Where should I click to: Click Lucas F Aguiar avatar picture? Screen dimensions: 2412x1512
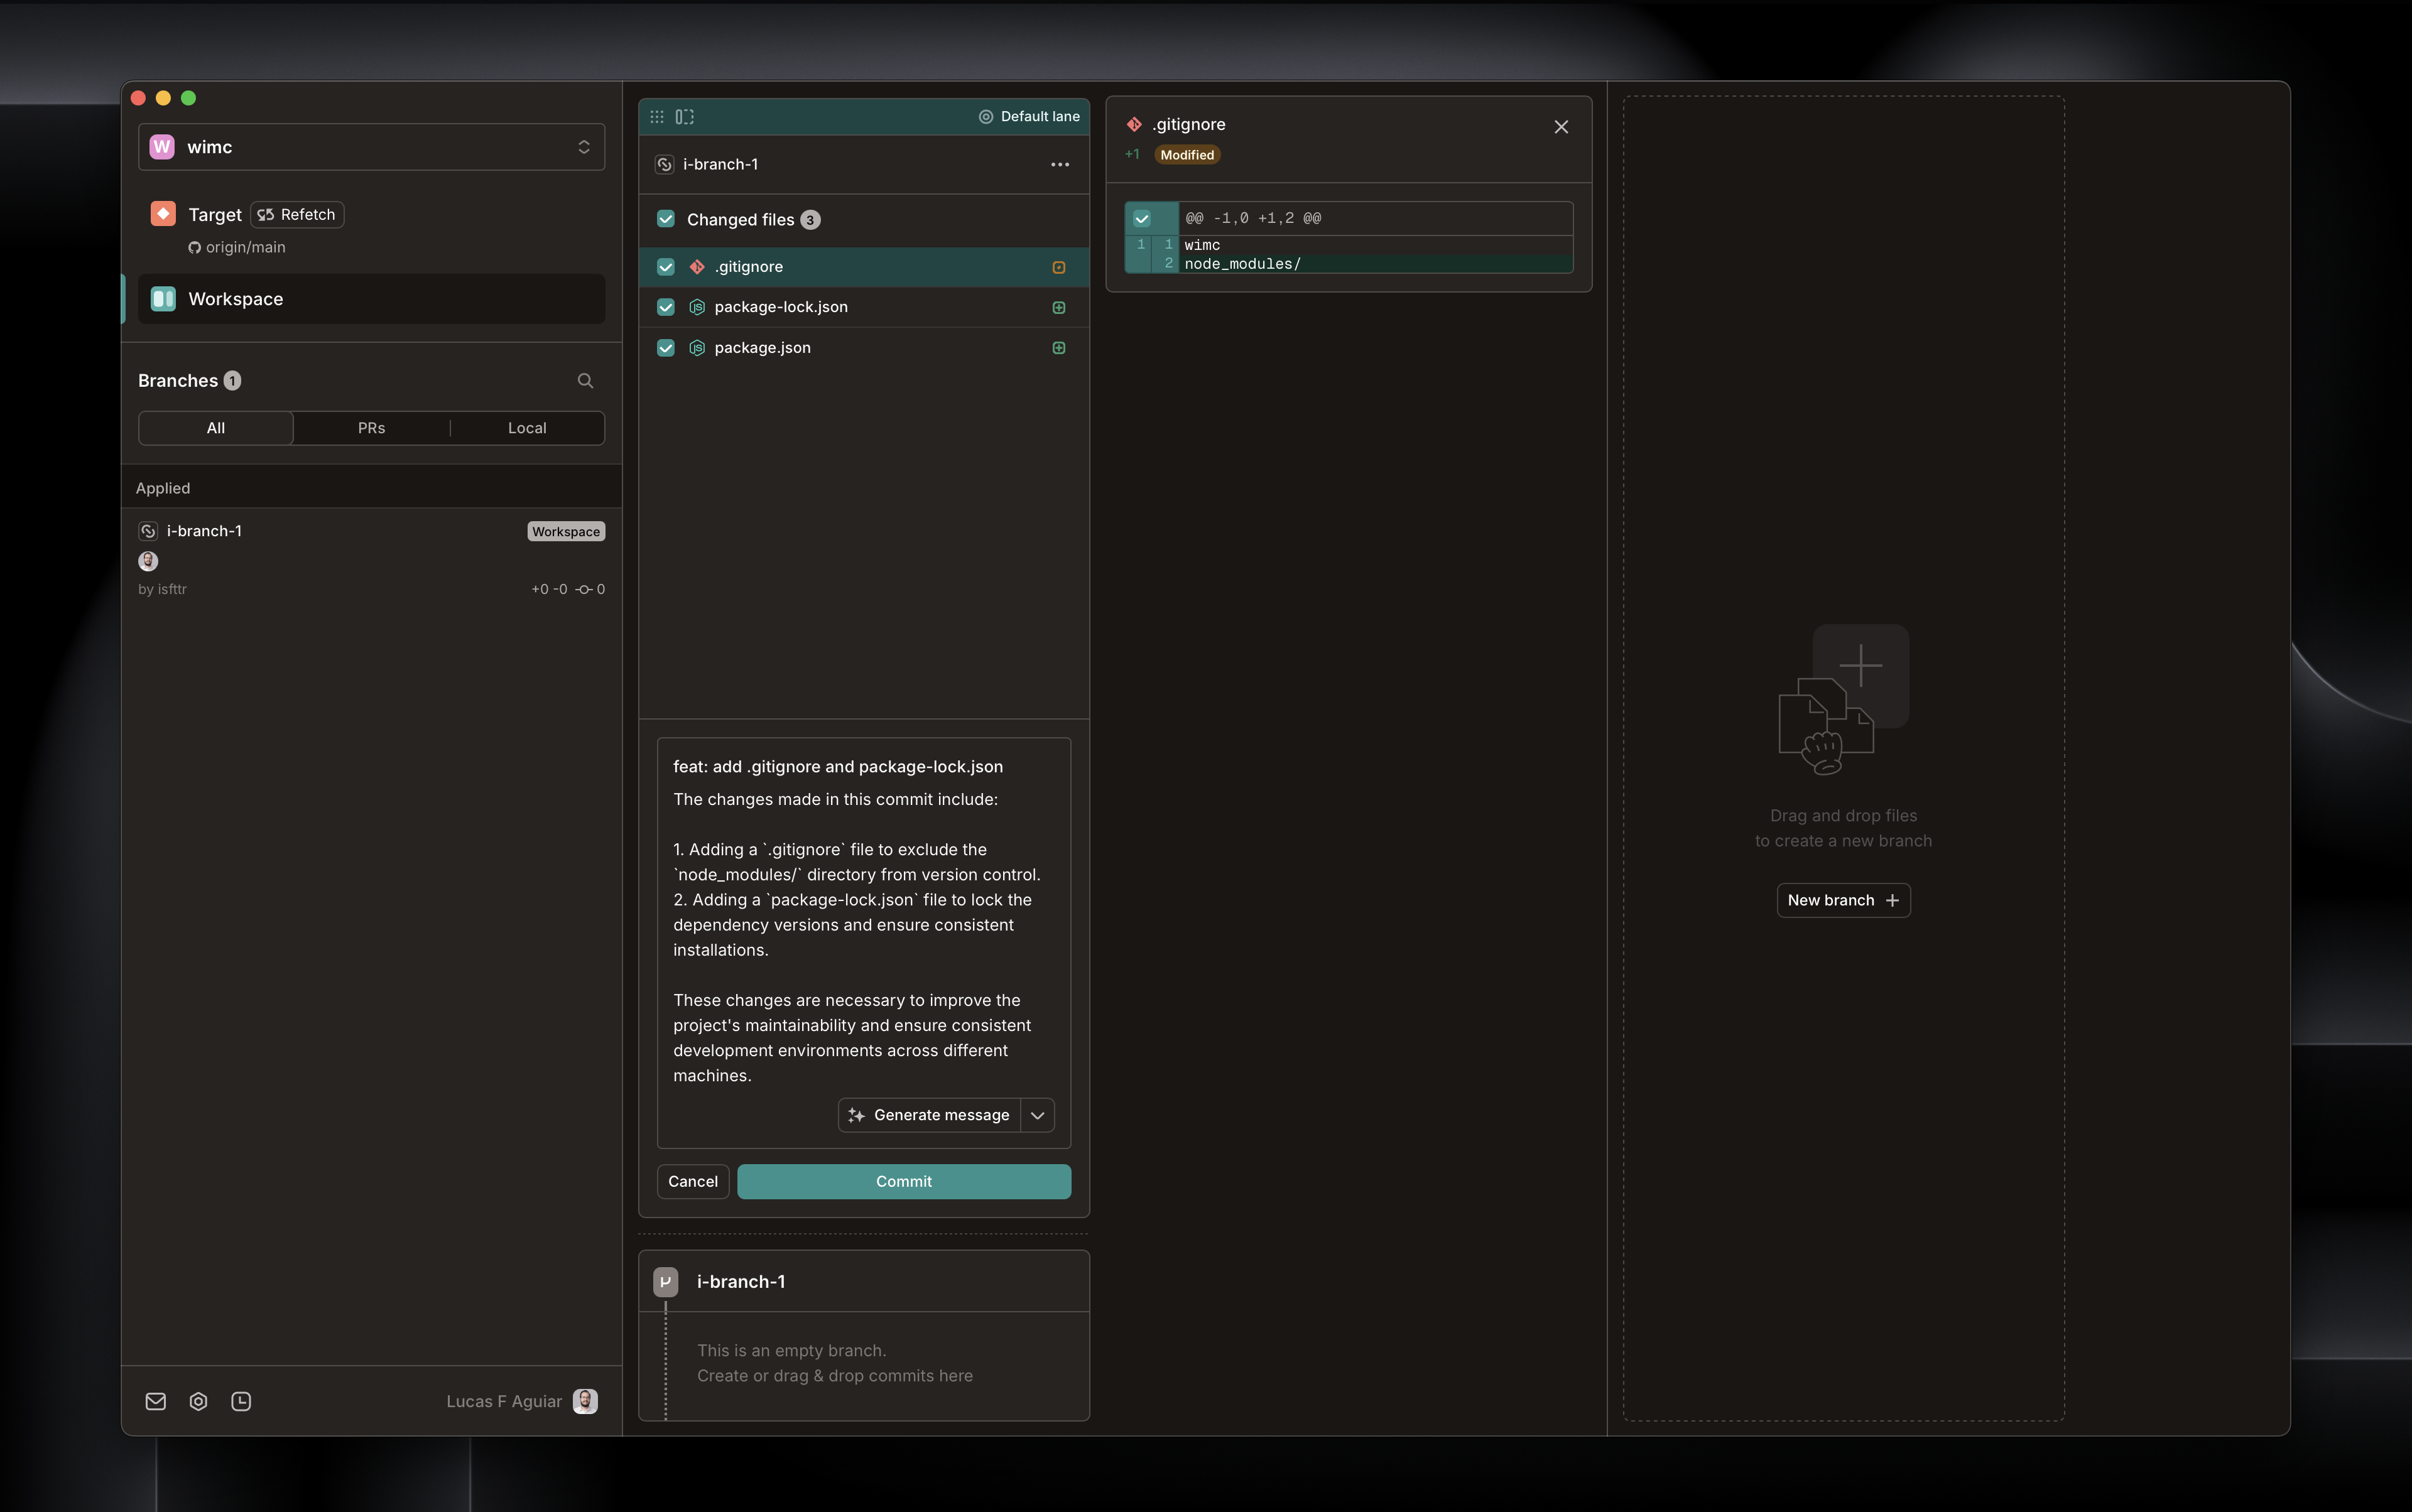pos(585,1401)
